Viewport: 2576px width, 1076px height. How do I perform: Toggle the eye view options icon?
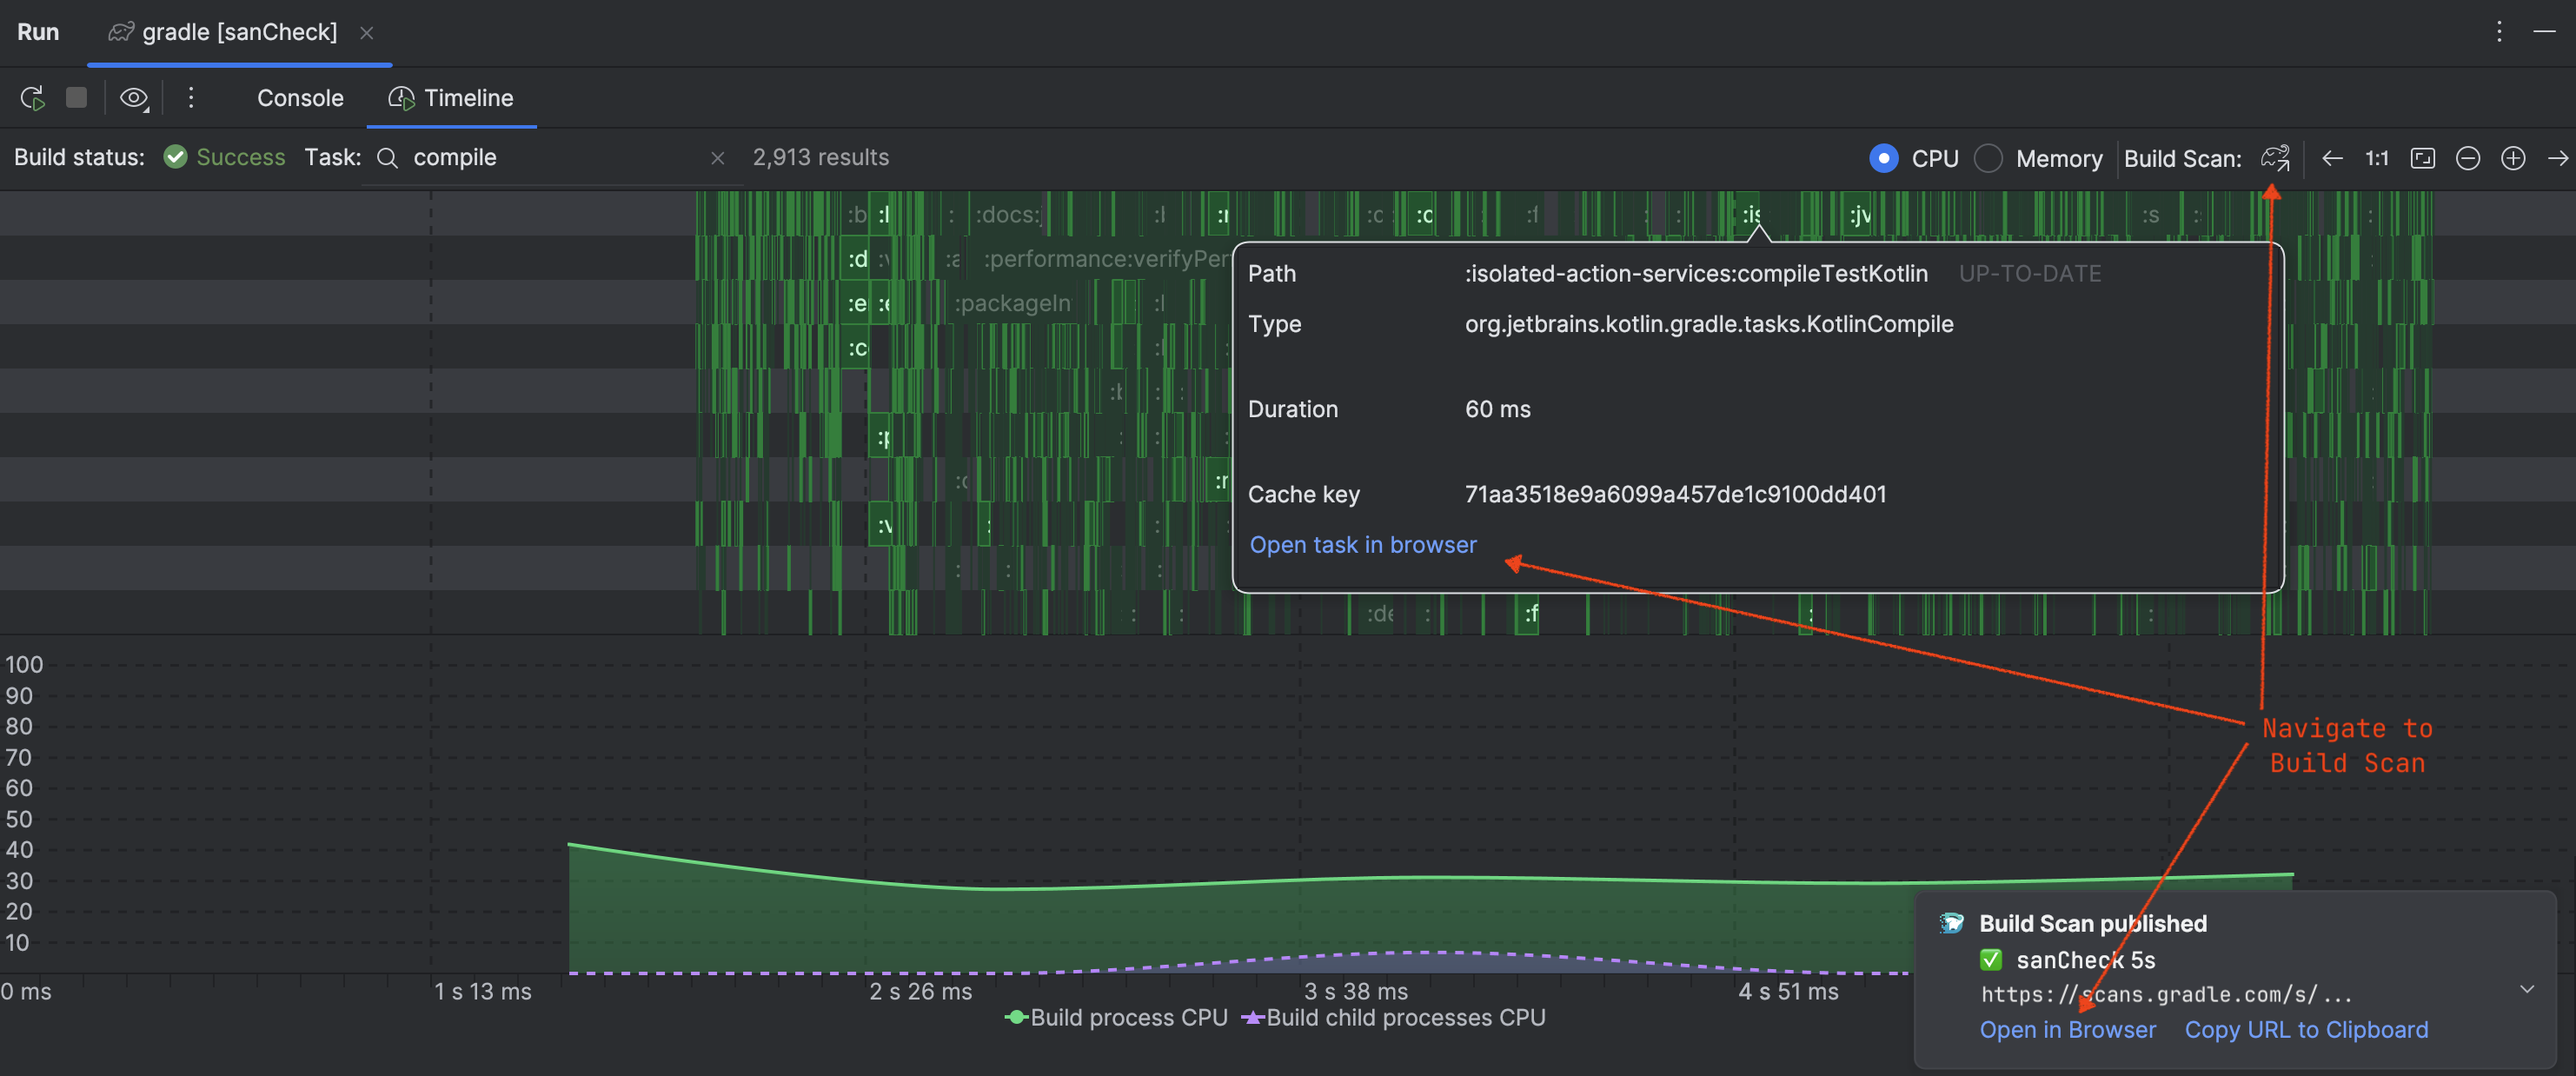click(x=134, y=98)
